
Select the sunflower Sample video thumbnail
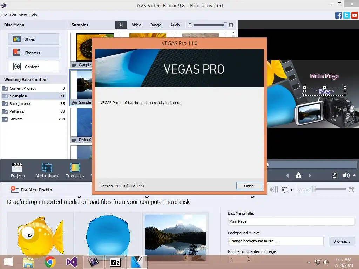coord(84,47)
